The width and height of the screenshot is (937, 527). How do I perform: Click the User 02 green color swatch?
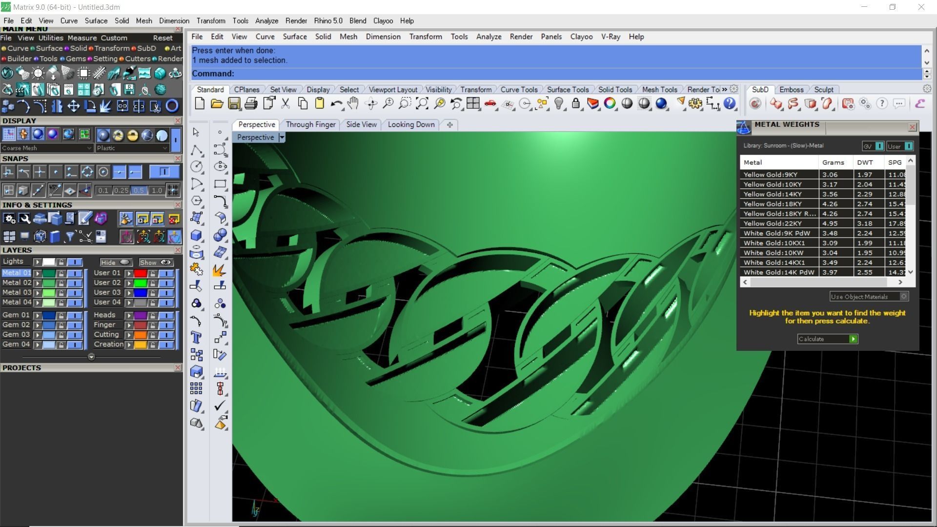click(x=141, y=283)
